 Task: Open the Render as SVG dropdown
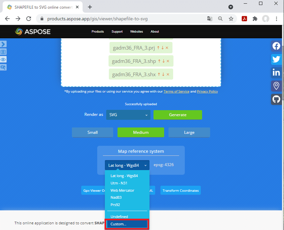(x=128, y=115)
